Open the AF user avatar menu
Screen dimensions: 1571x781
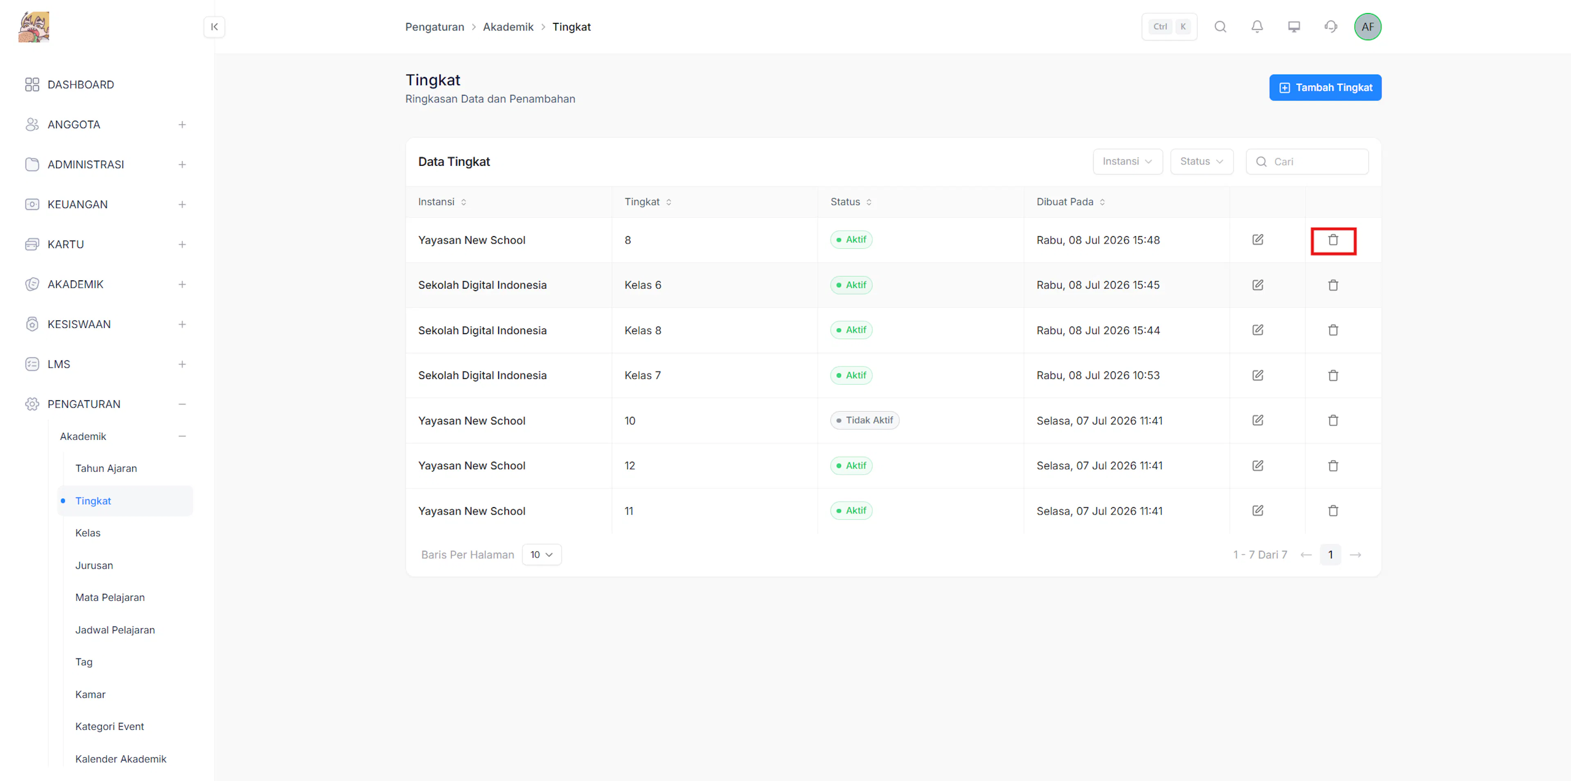coord(1368,27)
